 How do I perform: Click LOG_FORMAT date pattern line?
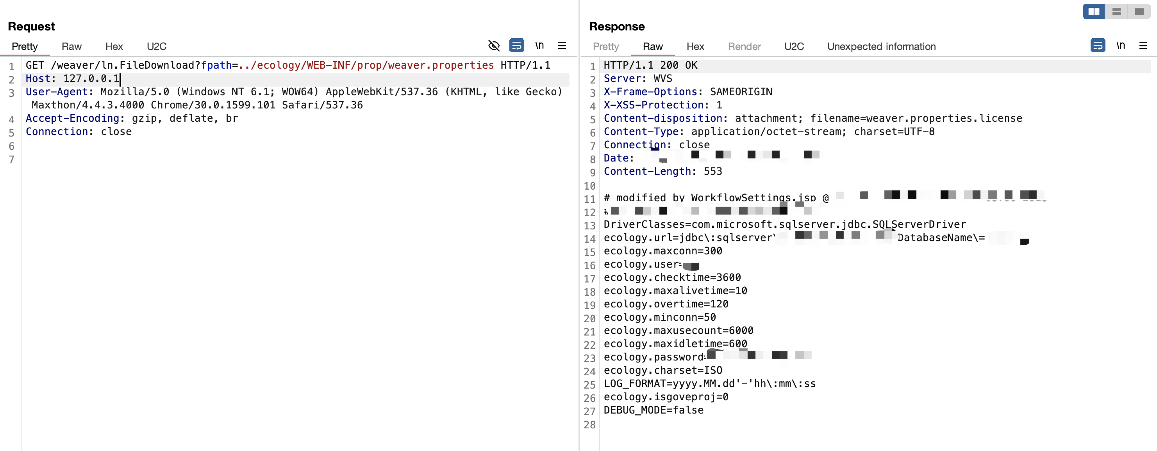(x=710, y=384)
